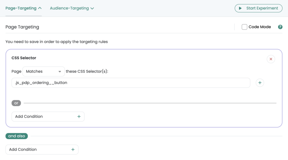Screen dimensions: 288x160
Task: Click the 'these CSS Selector(s):' label
Action: pos(87,72)
